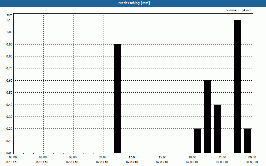266x166 pixels.
Task: Click the 0,90 y-axis value
Action: point(9,44)
